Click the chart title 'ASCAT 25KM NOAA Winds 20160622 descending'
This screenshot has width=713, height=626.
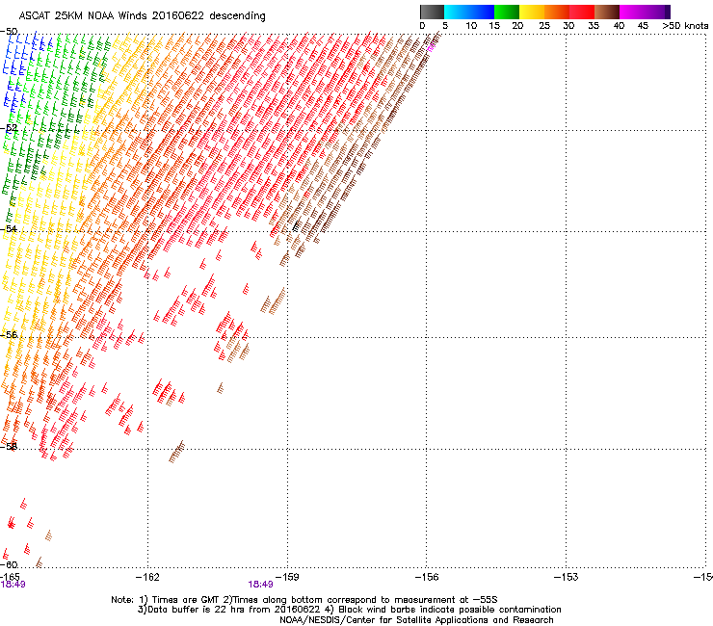tap(142, 16)
